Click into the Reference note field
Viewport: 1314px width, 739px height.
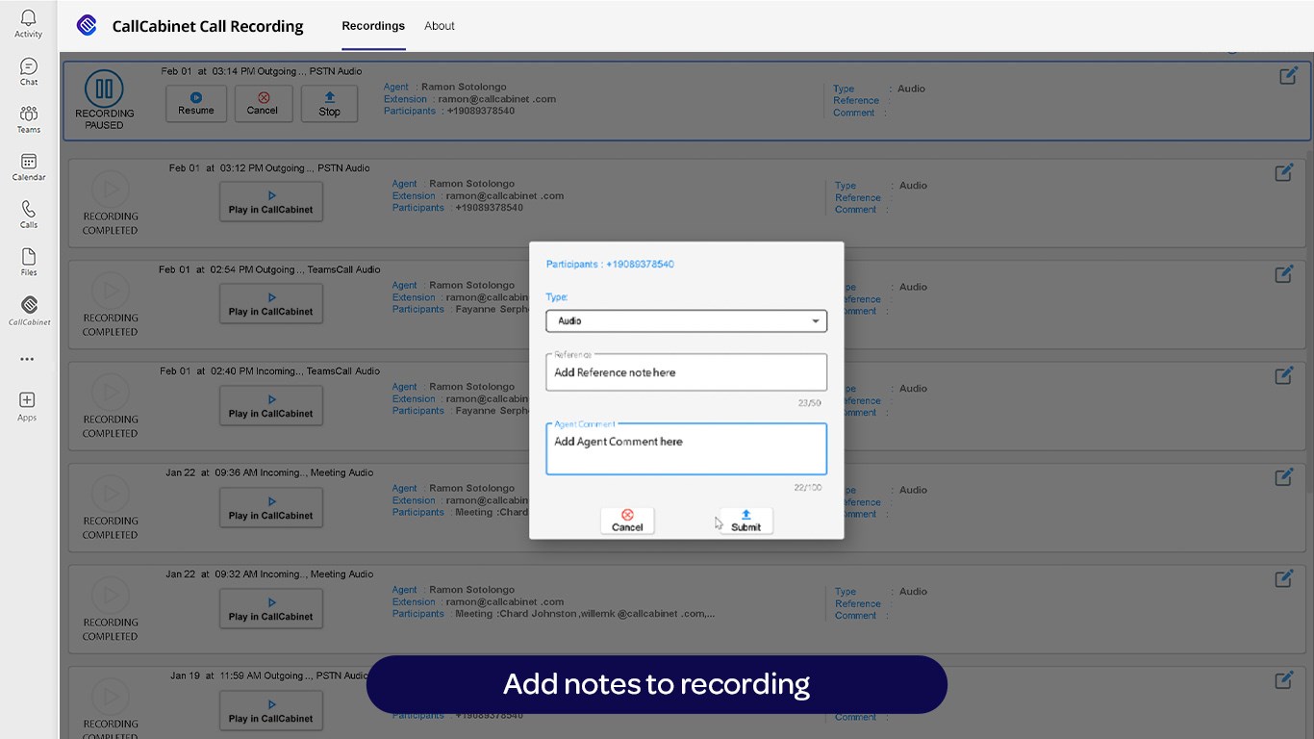coord(686,372)
